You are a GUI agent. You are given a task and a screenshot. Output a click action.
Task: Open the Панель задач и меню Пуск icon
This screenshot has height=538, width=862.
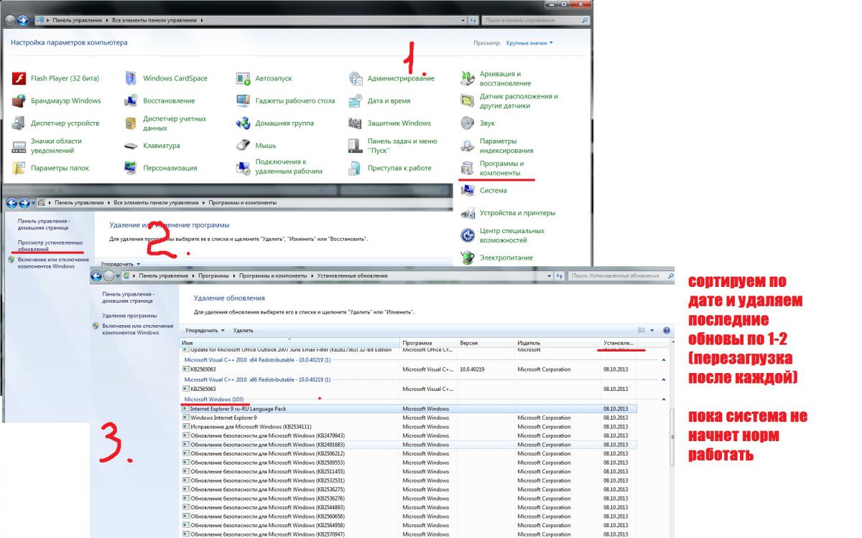(356, 146)
